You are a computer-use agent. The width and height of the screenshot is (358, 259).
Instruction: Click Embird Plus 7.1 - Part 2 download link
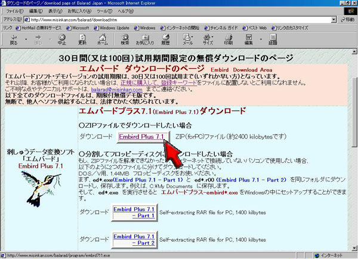coord(134,239)
